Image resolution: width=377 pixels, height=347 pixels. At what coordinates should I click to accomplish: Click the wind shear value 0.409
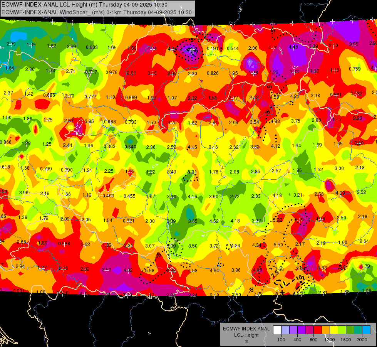109,195
